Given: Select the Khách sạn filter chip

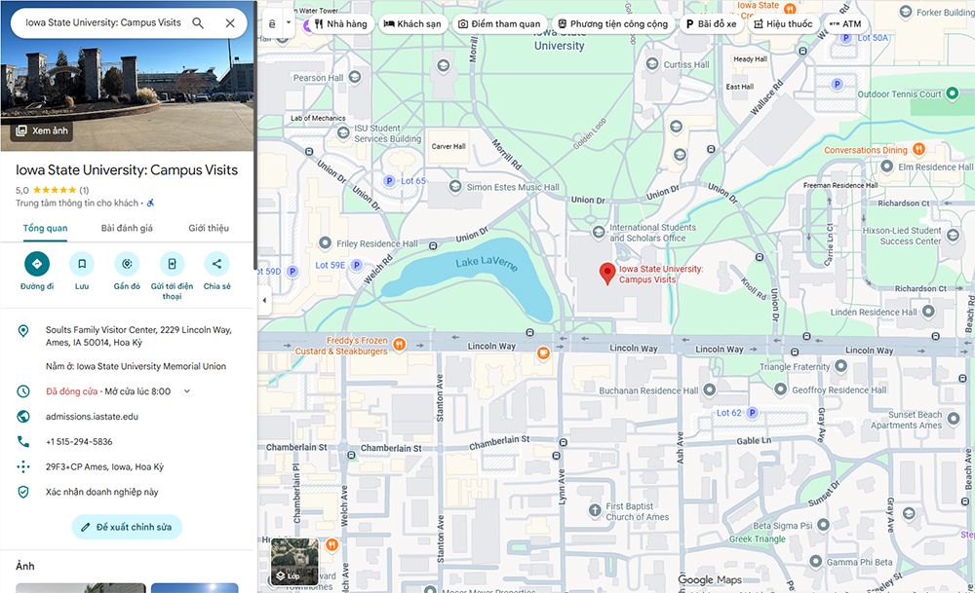Looking at the screenshot, I should click(x=412, y=24).
